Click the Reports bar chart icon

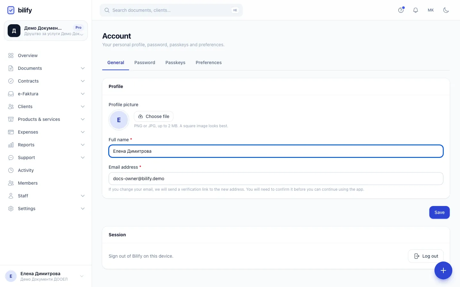[x=11, y=145]
